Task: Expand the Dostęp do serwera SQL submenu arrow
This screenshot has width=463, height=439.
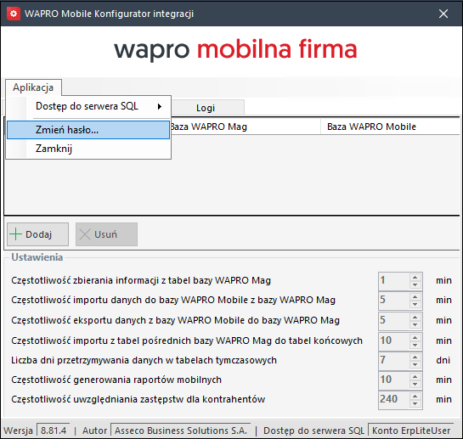Action: [x=160, y=106]
